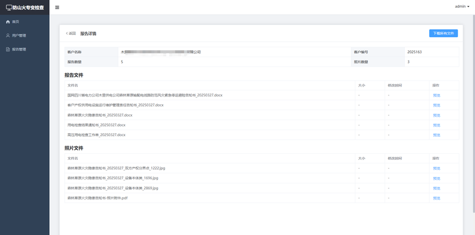Click the 报告详情 page title

pos(88,34)
